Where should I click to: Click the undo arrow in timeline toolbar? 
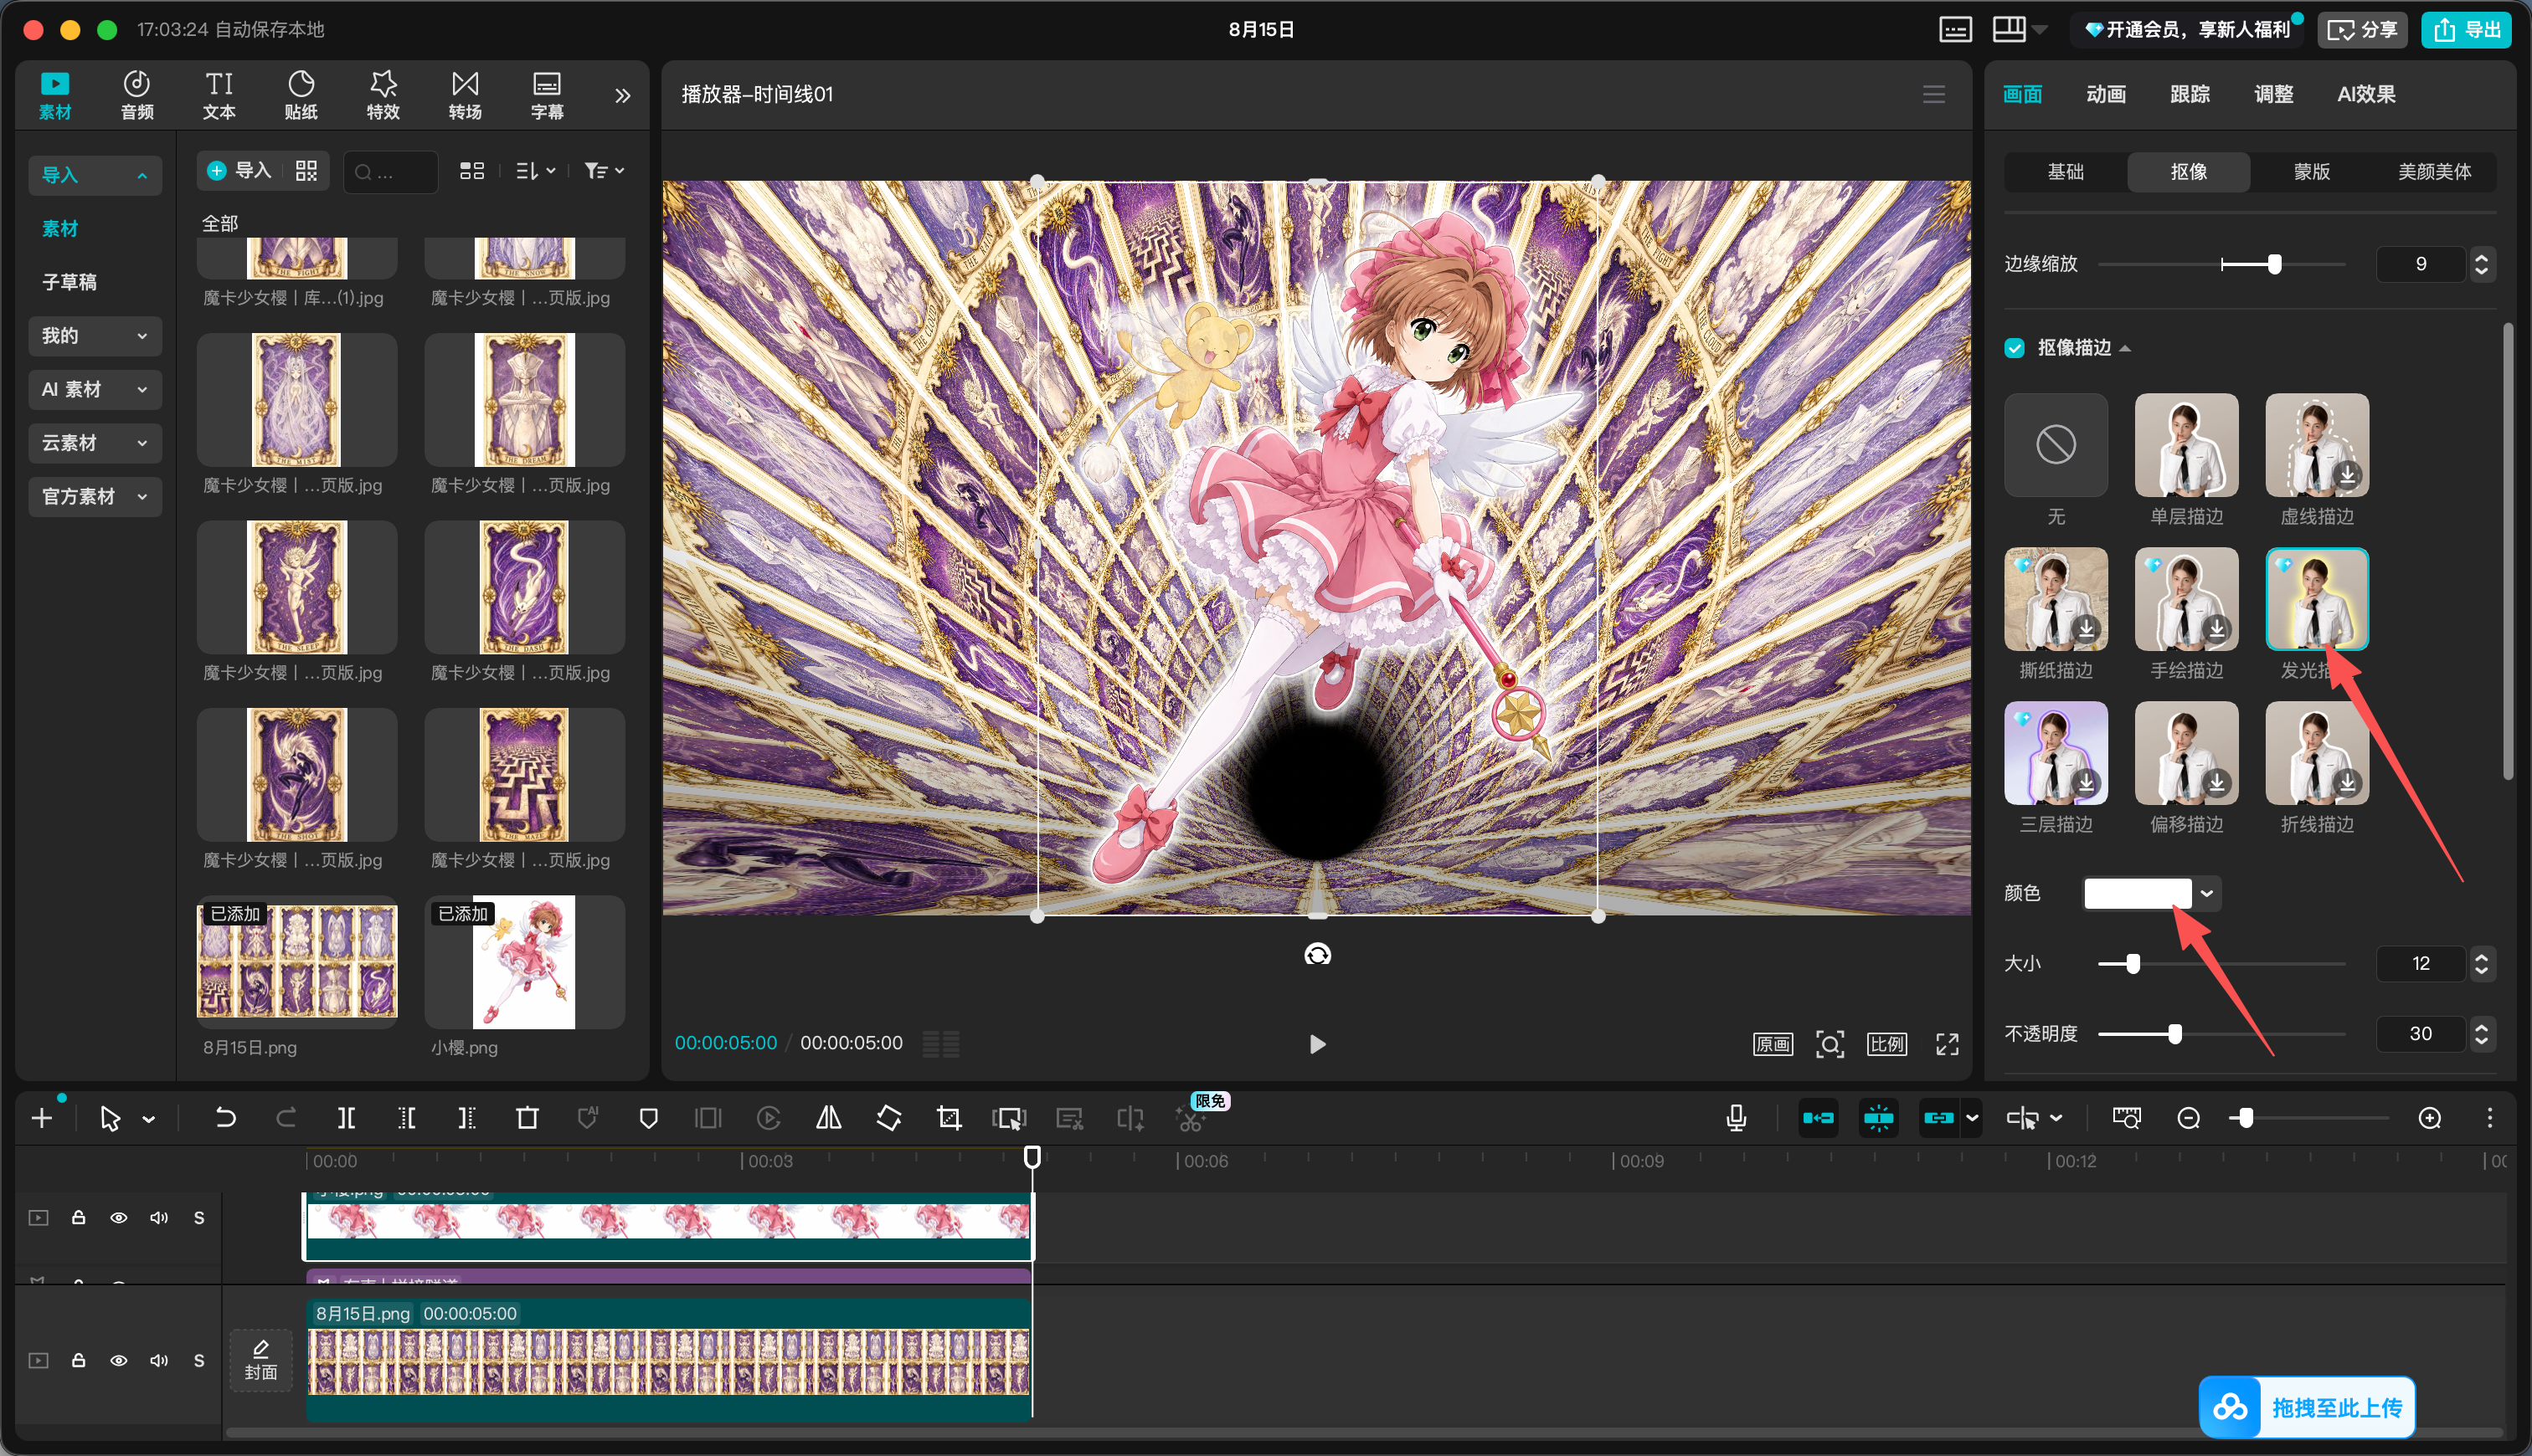[x=226, y=1118]
